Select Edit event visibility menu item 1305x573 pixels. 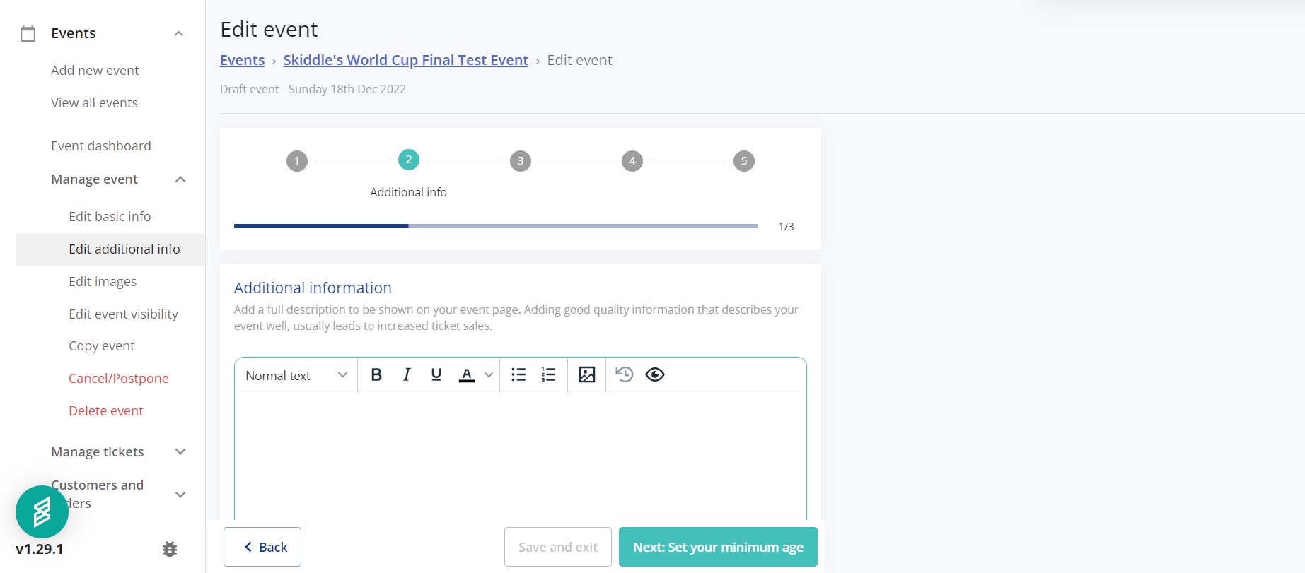123,314
